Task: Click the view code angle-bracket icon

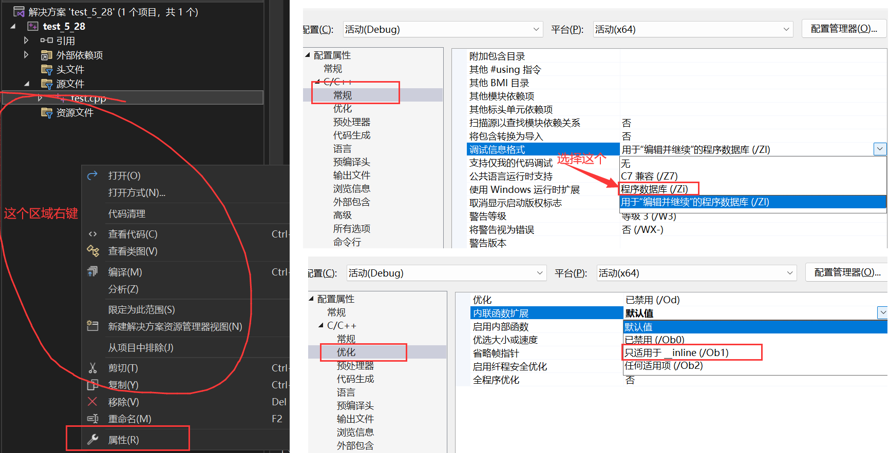Action: (x=92, y=234)
